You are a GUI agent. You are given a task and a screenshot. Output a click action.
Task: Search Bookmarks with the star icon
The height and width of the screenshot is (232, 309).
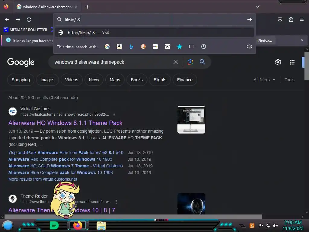[x=179, y=47]
